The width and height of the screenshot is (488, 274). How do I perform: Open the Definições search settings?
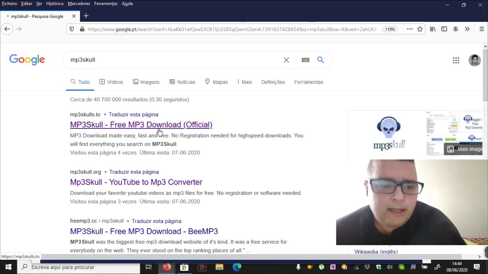273,82
